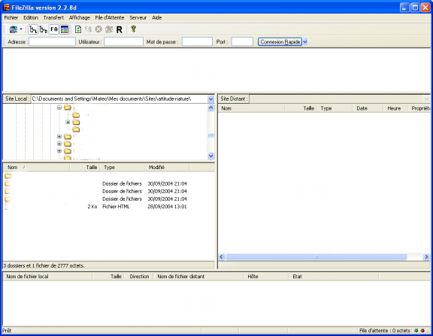Collapse the expanded folder with minus sign
Screen dimensions: 433x336
(x=59, y=107)
